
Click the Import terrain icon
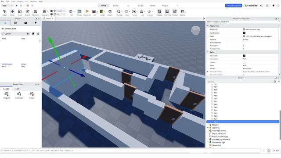pos(7,94)
